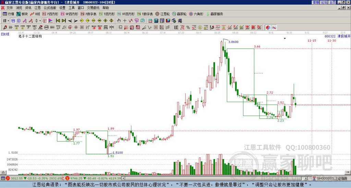This screenshot has width=351, height=188.
Task: Toggle the colored flag marker button
Action: (x=51, y=21)
